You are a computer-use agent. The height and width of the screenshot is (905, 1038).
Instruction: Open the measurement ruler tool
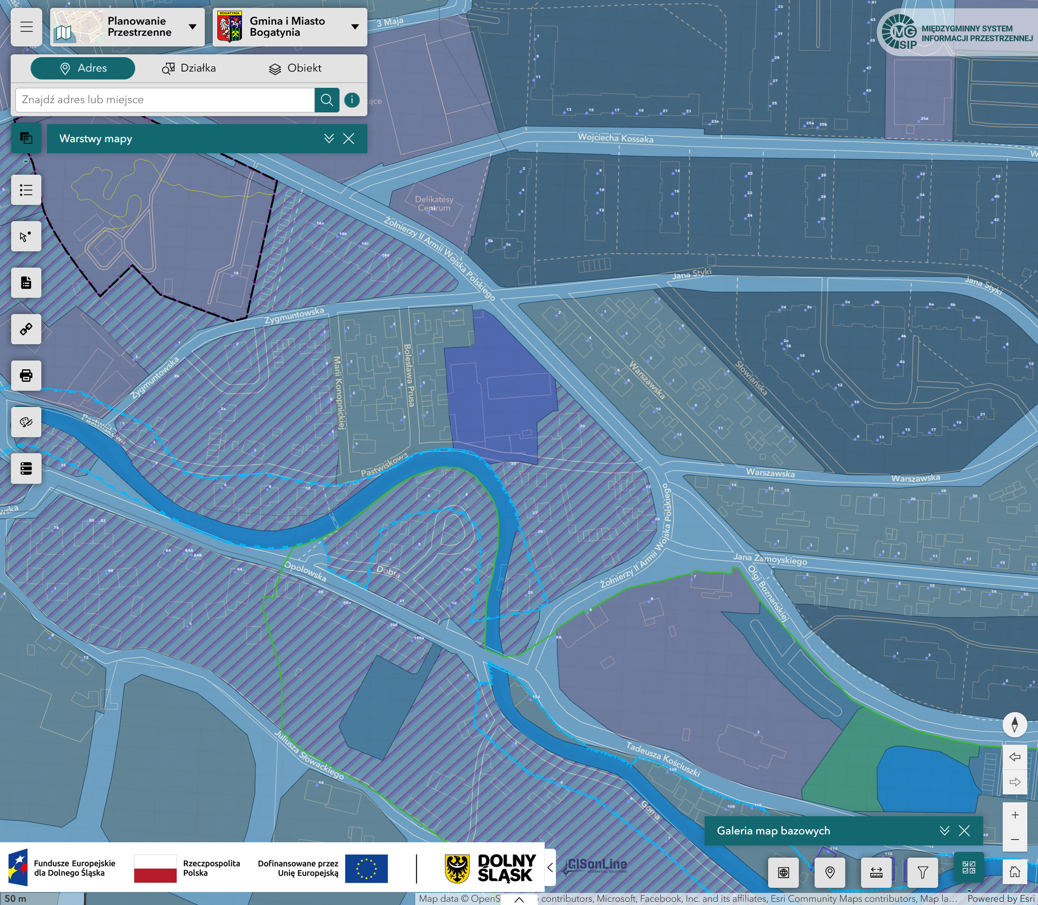click(876, 872)
